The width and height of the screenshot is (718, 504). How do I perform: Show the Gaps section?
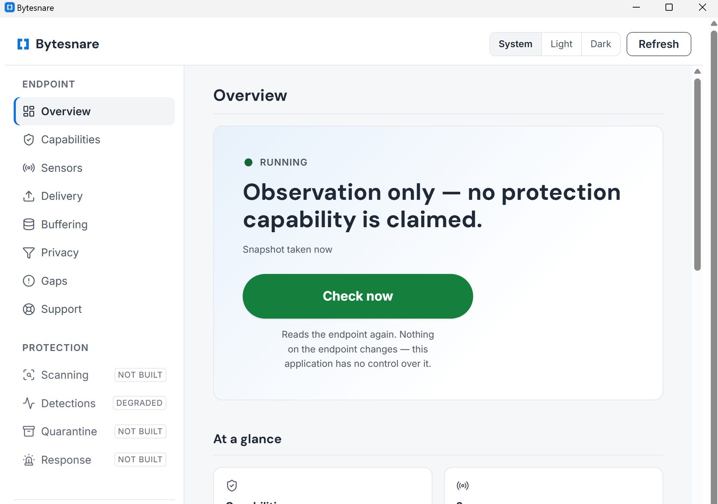[94, 281]
